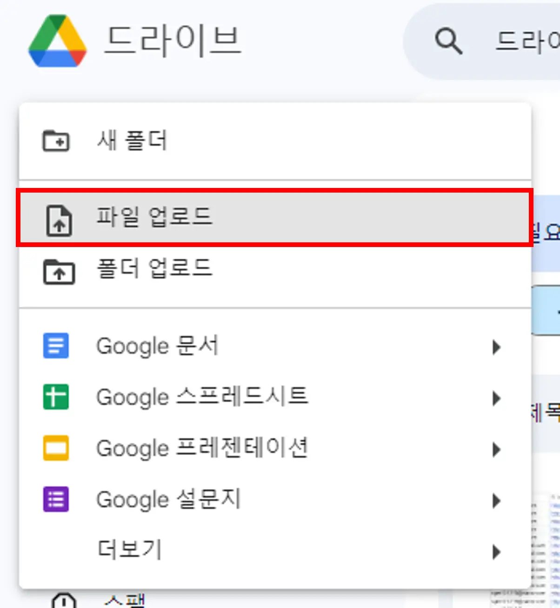
Task: Focus the Drive search input field
Action: tap(482, 41)
